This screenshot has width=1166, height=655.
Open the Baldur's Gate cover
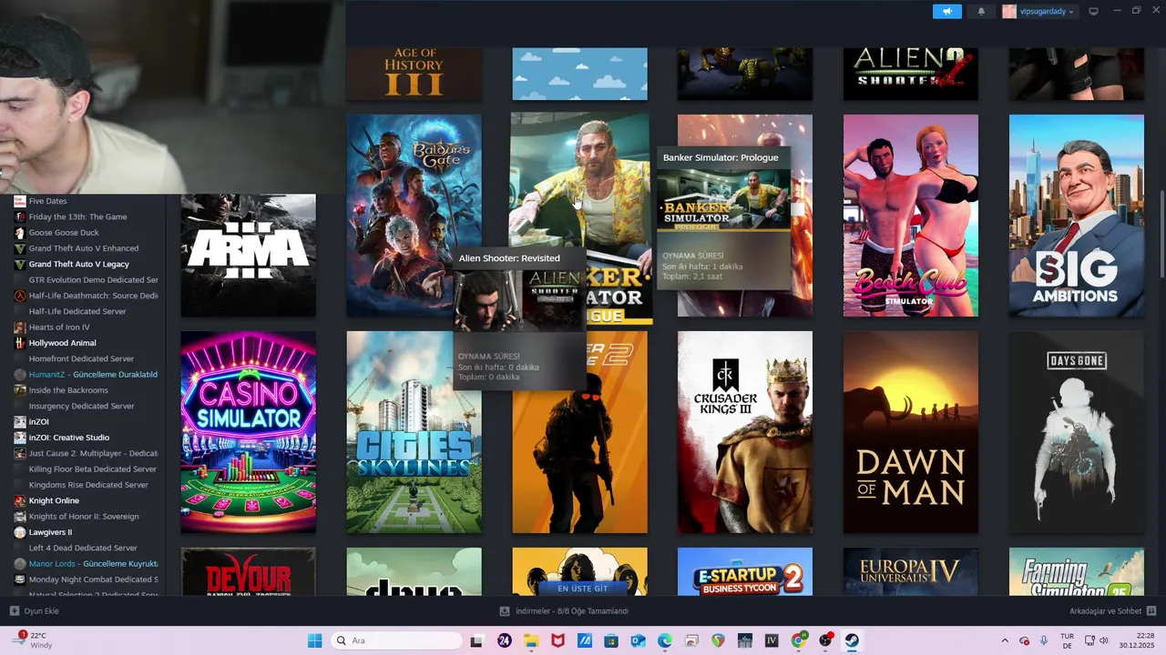(414, 216)
